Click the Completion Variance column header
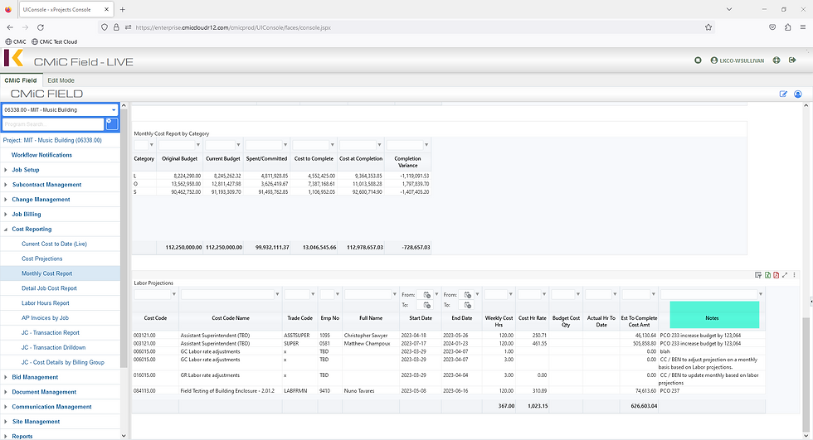 tap(407, 162)
